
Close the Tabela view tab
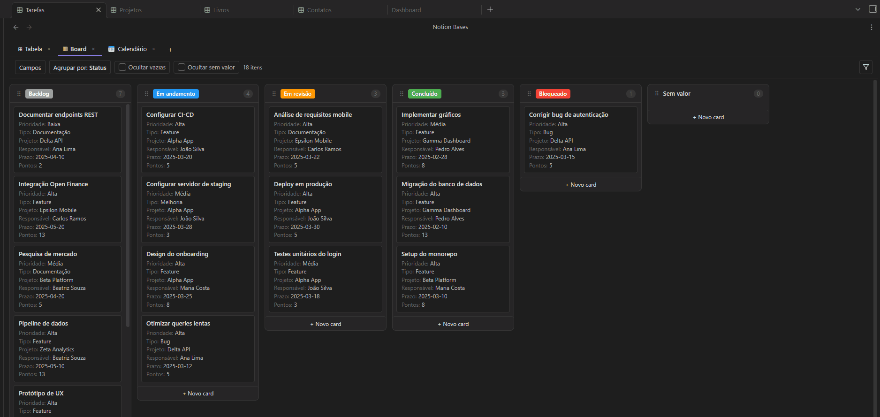[x=49, y=49]
